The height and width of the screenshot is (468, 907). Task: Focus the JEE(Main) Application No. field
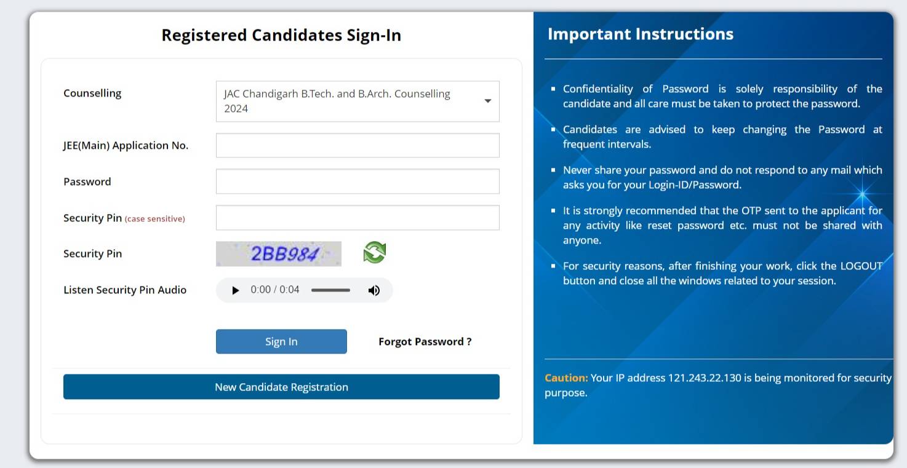click(x=357, y=145)
